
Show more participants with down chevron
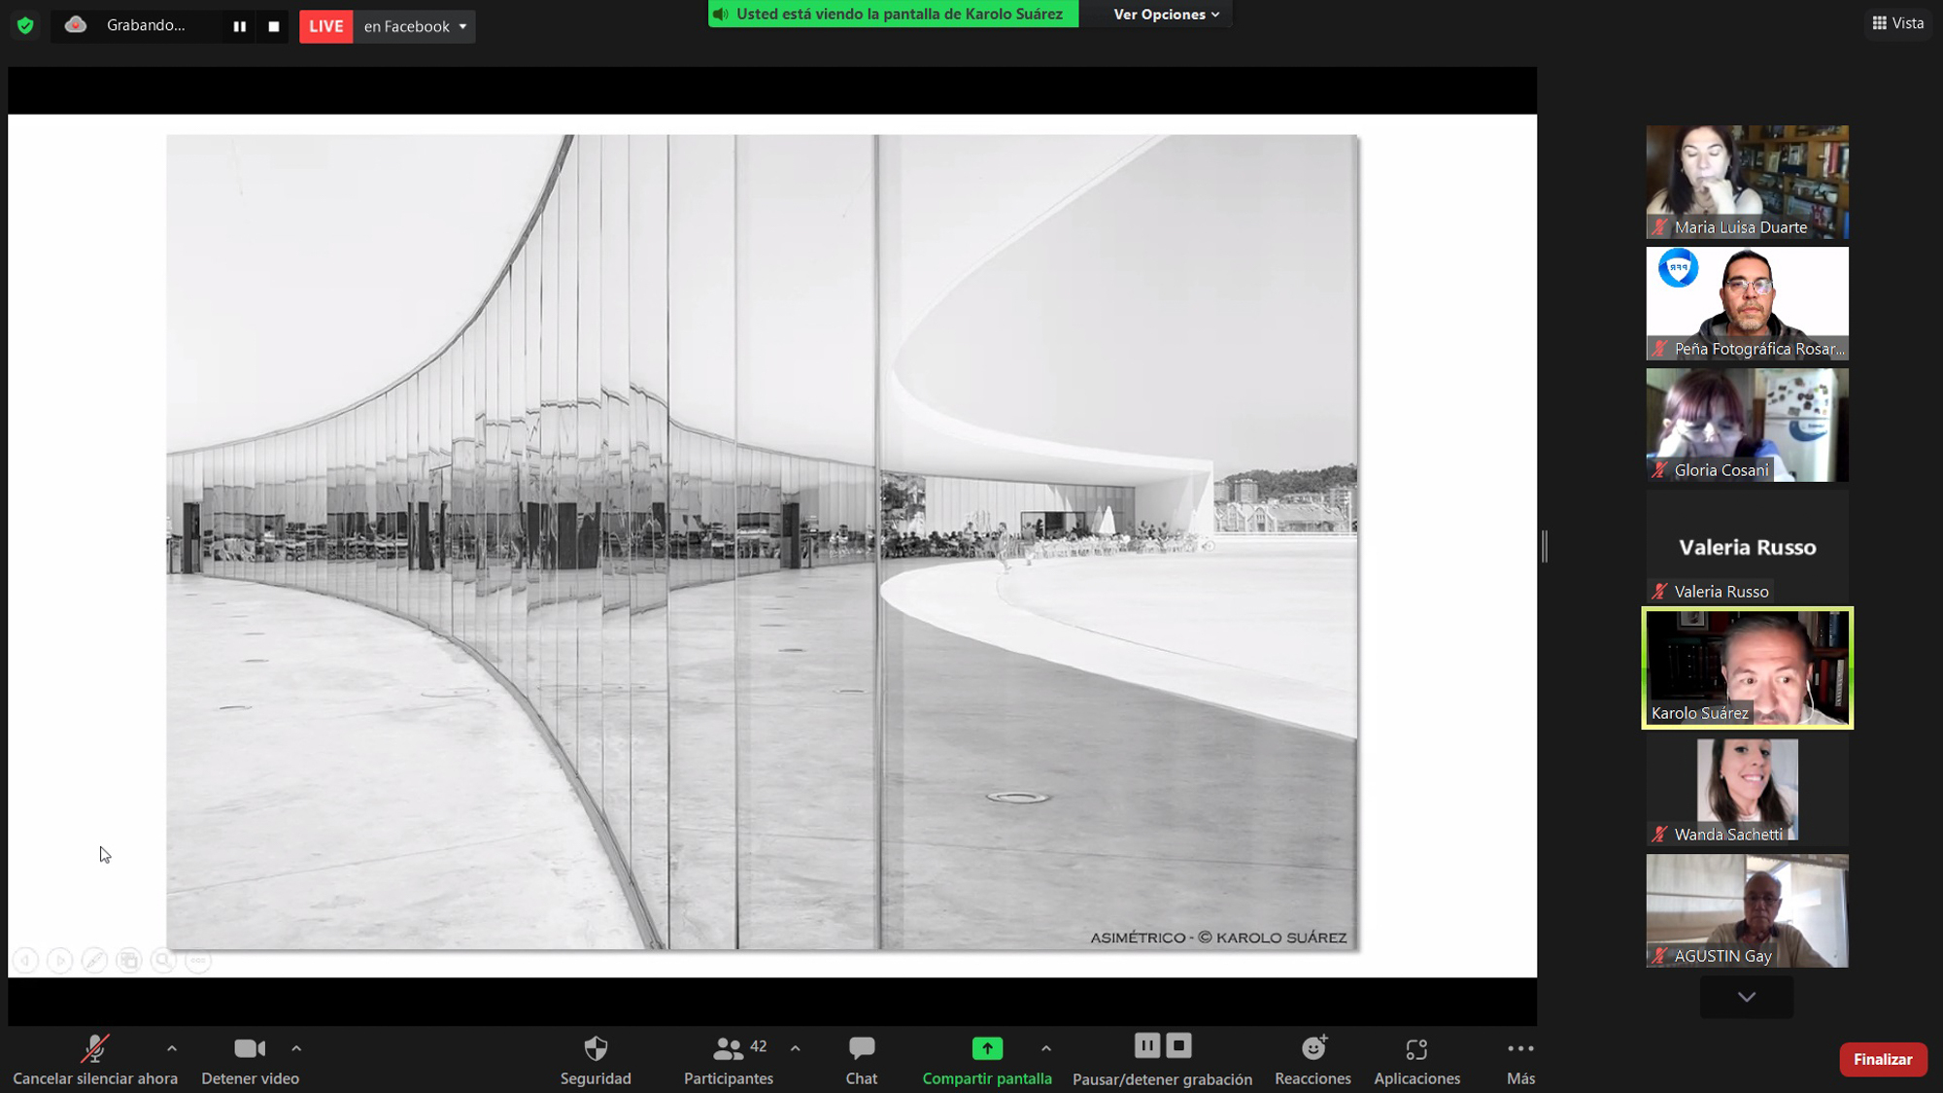click(x=1747, y=997)
